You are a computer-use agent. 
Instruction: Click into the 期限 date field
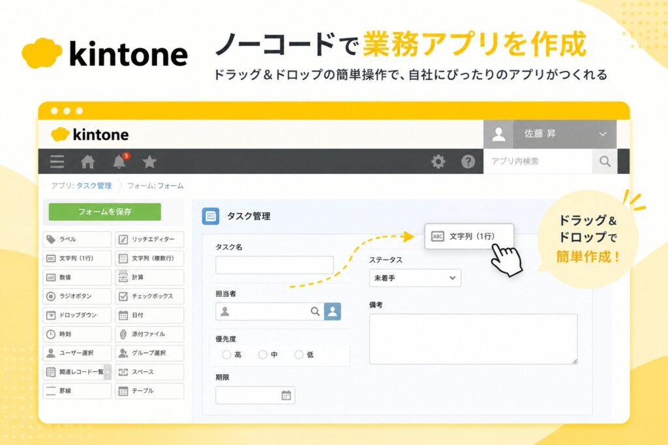coord(255,395)
